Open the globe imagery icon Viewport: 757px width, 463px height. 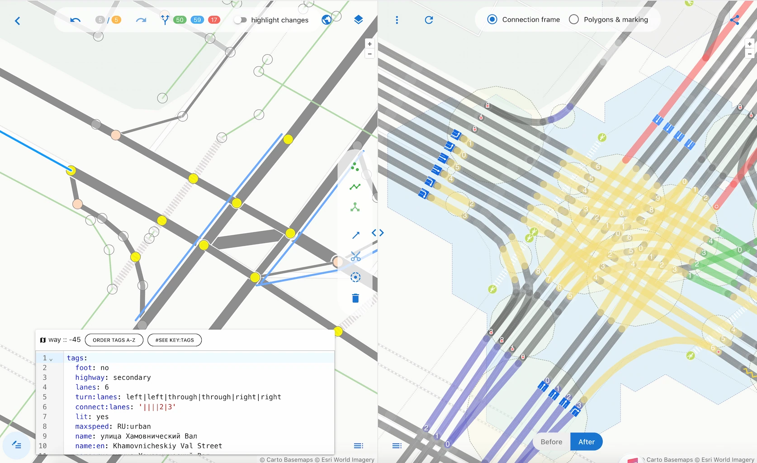coord(326,20)
